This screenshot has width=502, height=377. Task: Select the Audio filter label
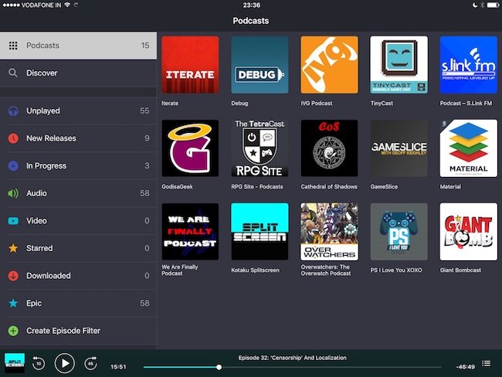tap(36, 193)
